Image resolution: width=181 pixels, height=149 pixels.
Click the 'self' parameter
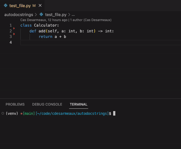point(52,31)
